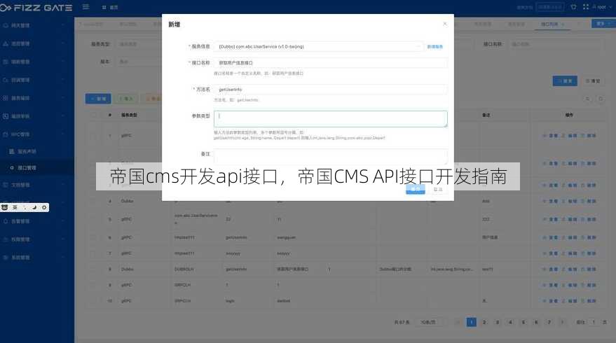Select the 接口列表 tab
This screenshot has height=343, width=616.
pyautogui.click(x=552, y=24)
